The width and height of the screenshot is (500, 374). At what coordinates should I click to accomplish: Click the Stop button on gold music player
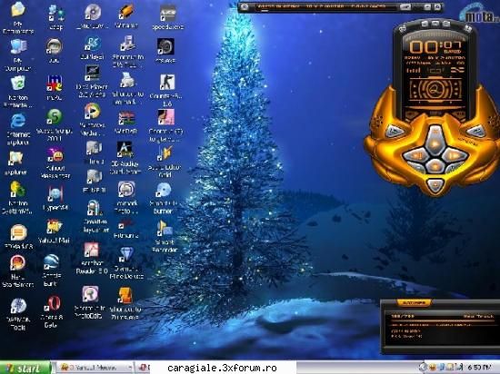click(x=435, y=166)
